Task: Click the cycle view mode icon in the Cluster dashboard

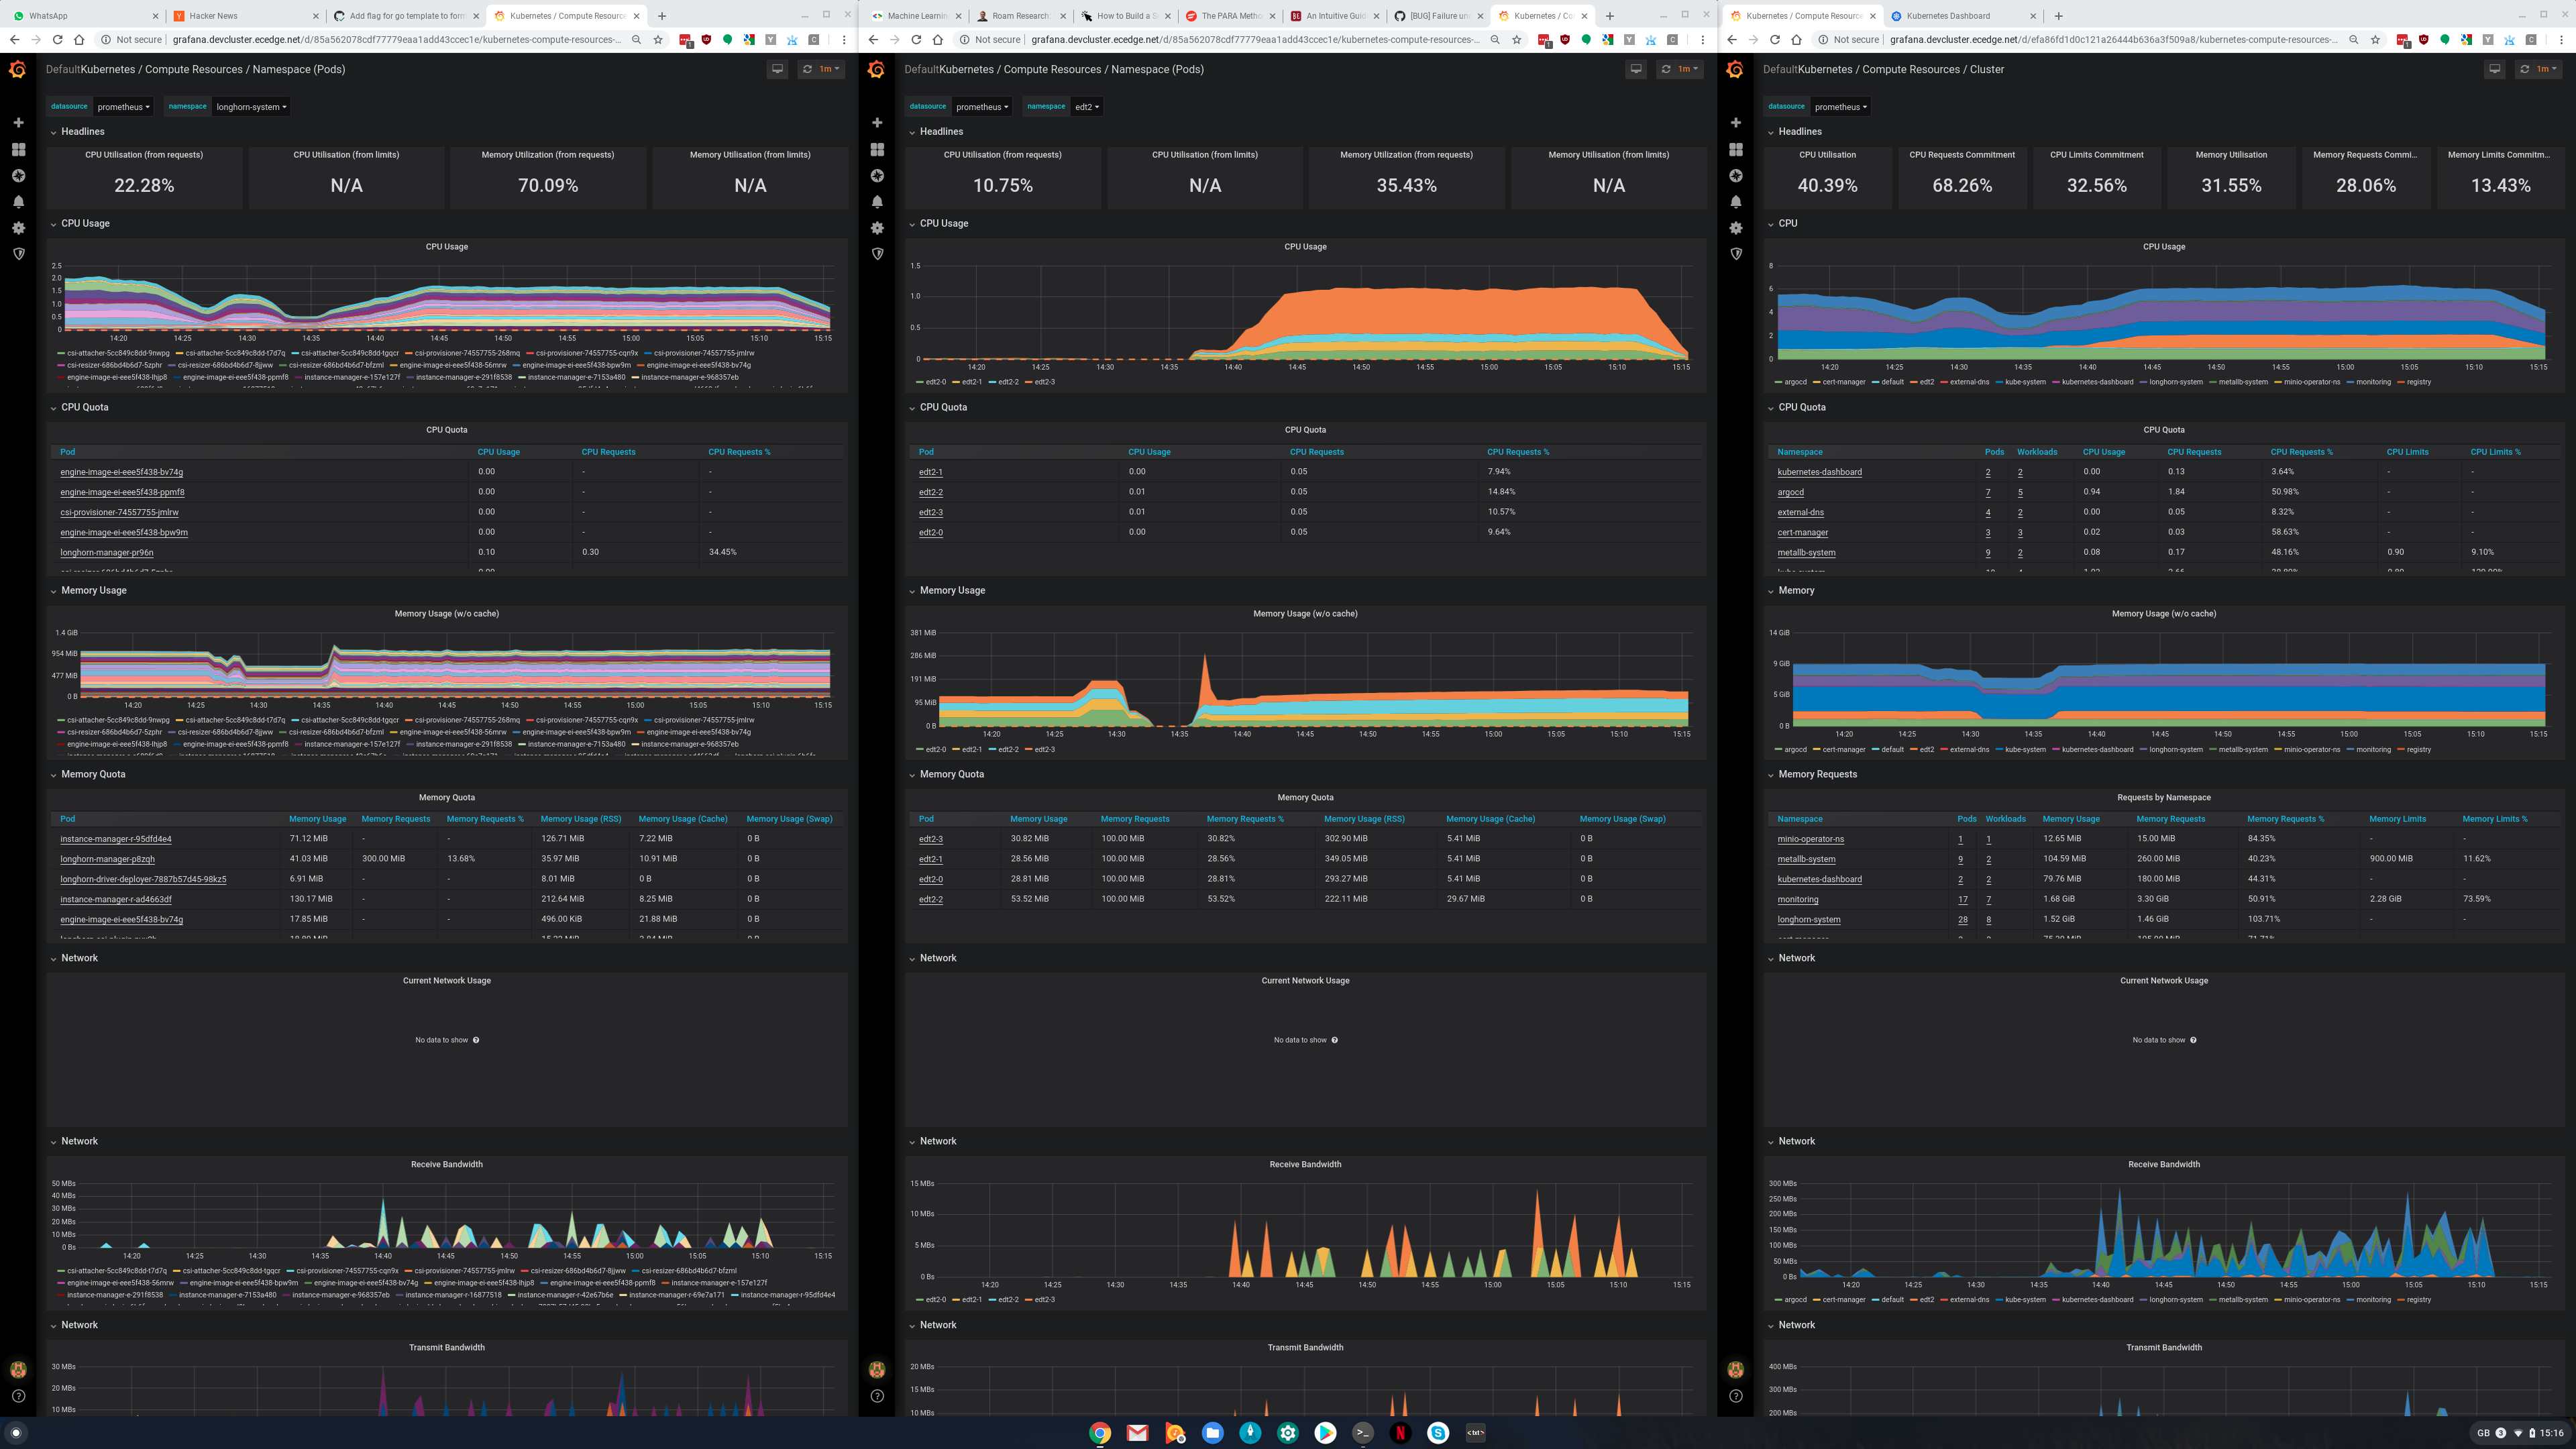Action: click(2495, 69)
